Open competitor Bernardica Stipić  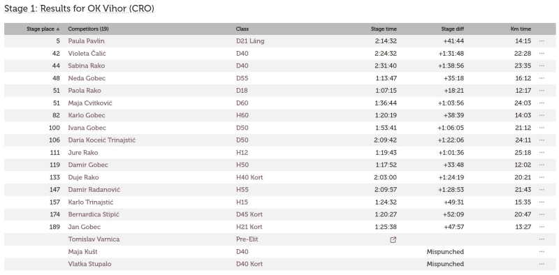coord(94,214)
